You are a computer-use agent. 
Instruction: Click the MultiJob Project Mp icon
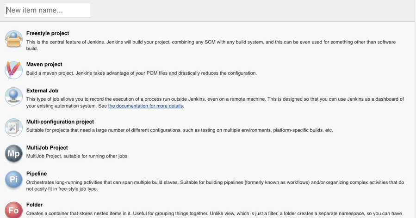point(13,153)
